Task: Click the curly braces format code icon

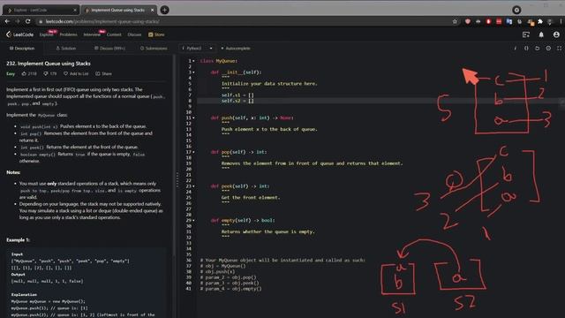Action: tap(526, 49)
